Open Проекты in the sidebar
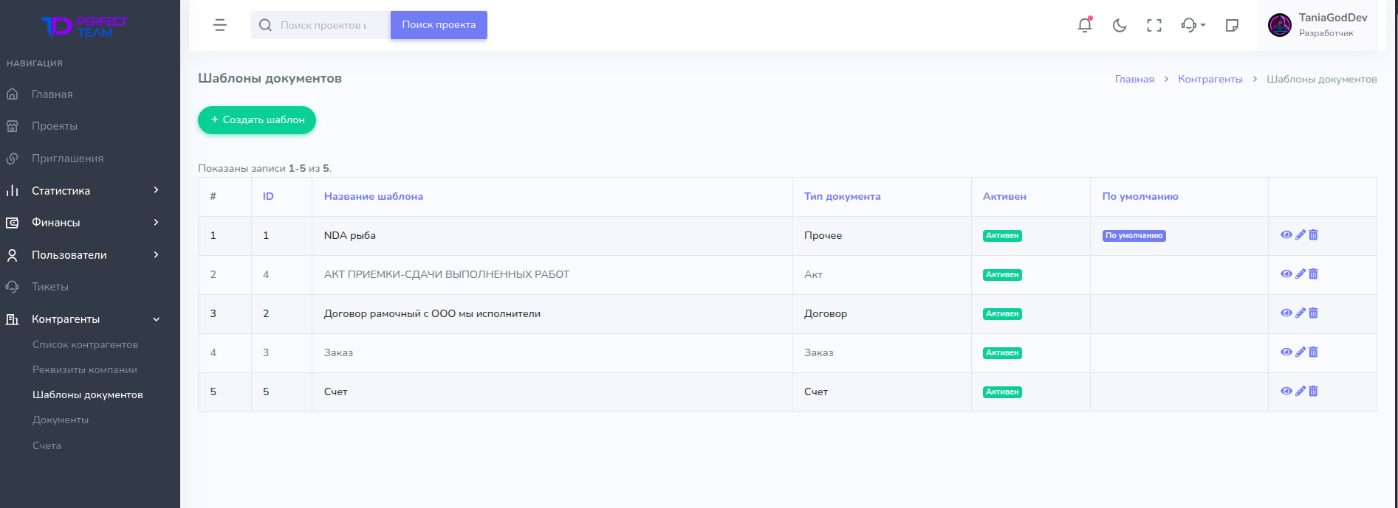 (x=90, y=126)
